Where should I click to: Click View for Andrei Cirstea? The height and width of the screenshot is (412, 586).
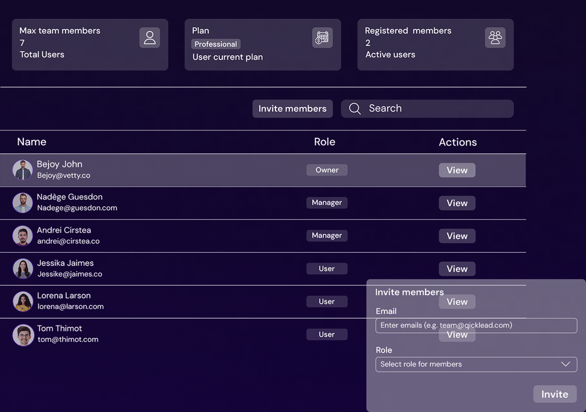(x=457, y=236)
